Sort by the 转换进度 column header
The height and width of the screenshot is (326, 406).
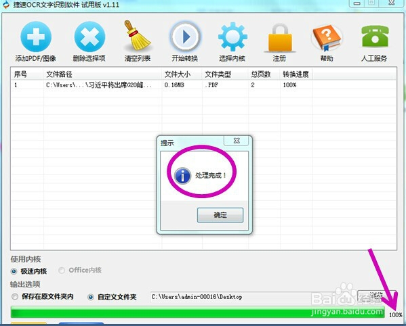(296, 74)
